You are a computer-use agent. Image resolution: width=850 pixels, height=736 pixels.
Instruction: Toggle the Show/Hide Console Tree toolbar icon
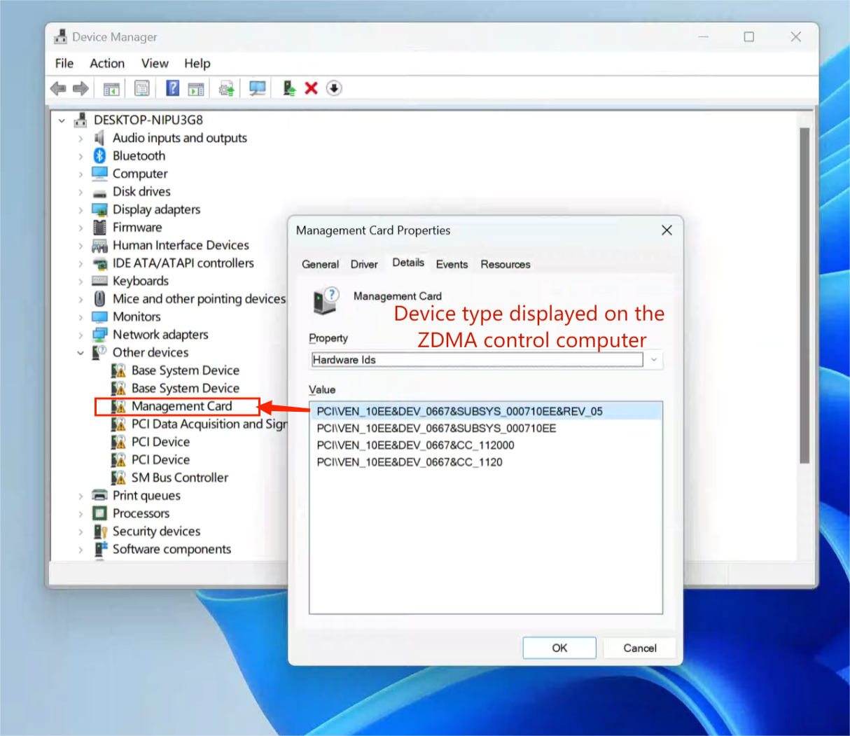point(111,88)
